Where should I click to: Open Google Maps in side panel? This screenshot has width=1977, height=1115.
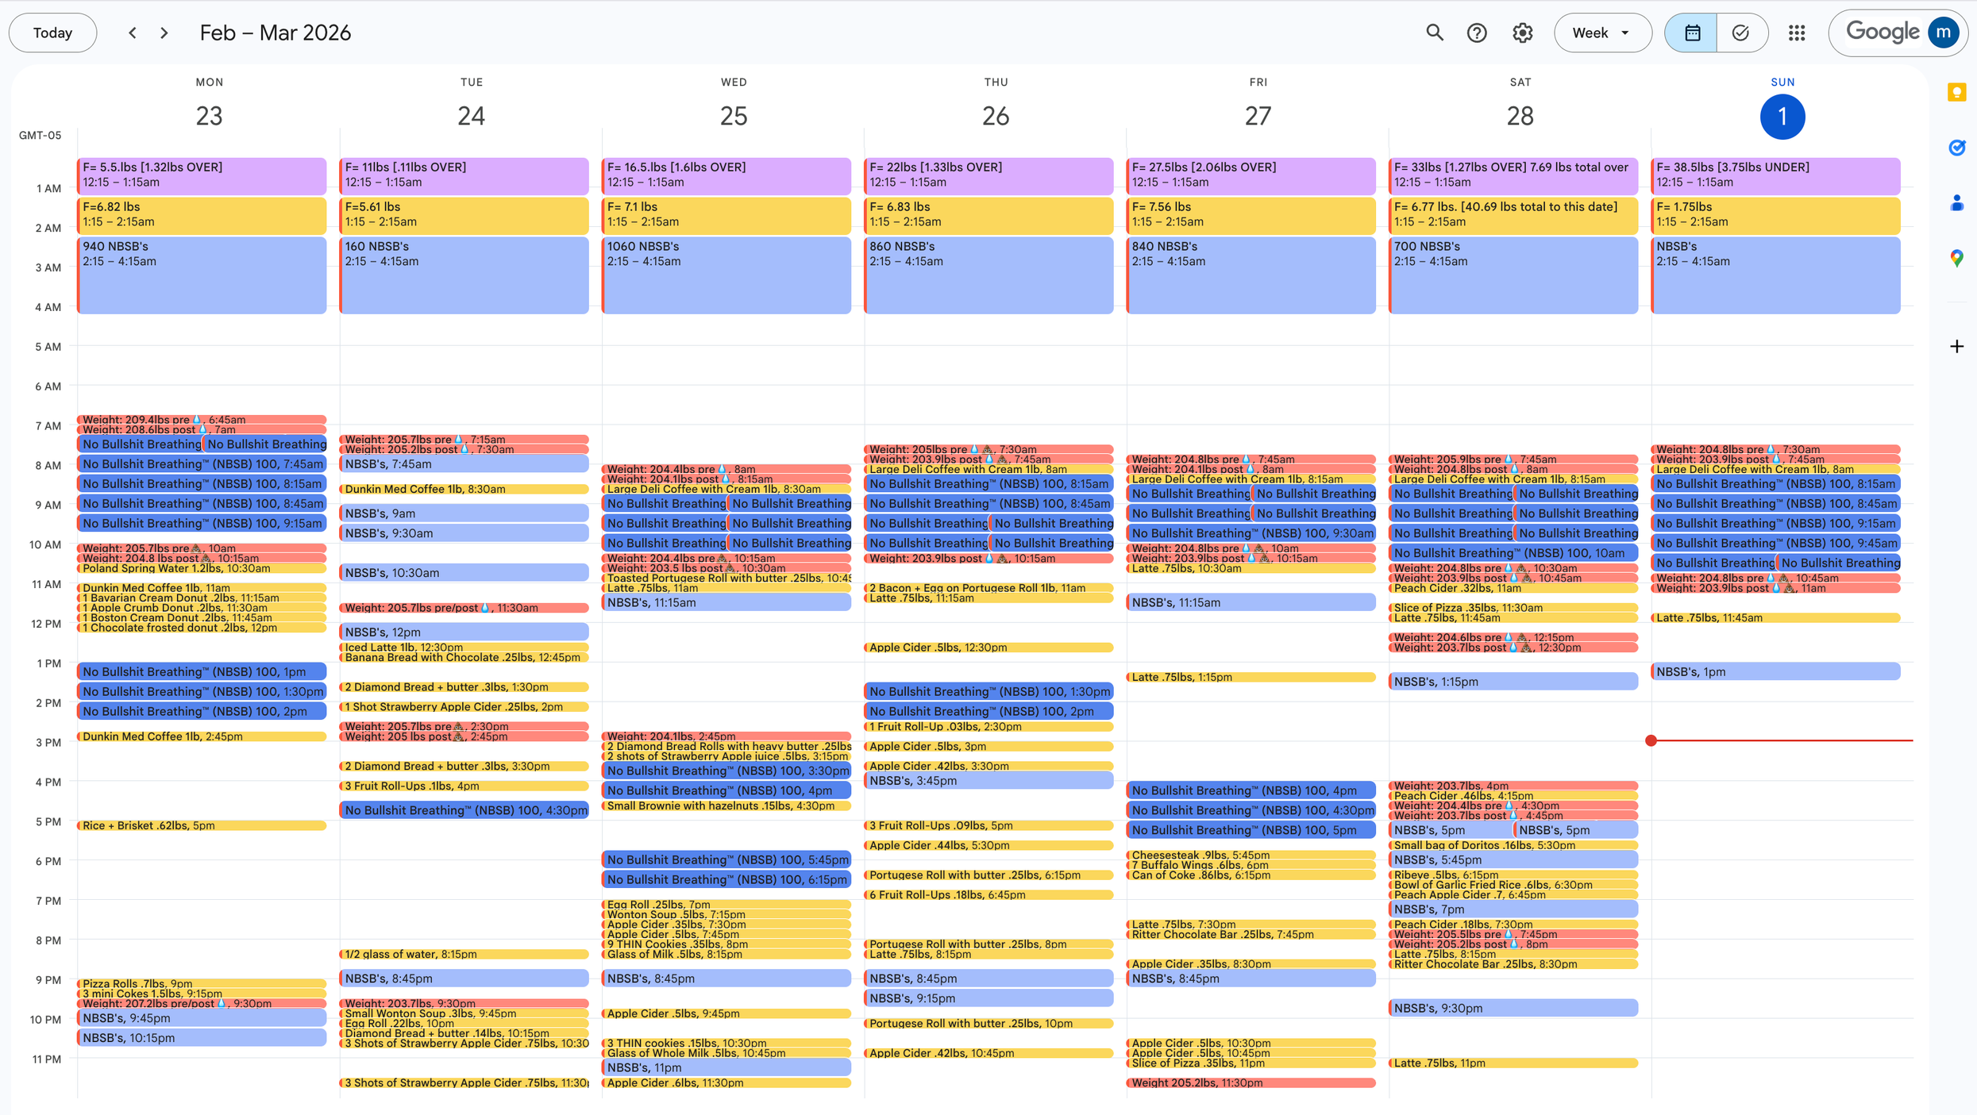tap(1956, 258)
